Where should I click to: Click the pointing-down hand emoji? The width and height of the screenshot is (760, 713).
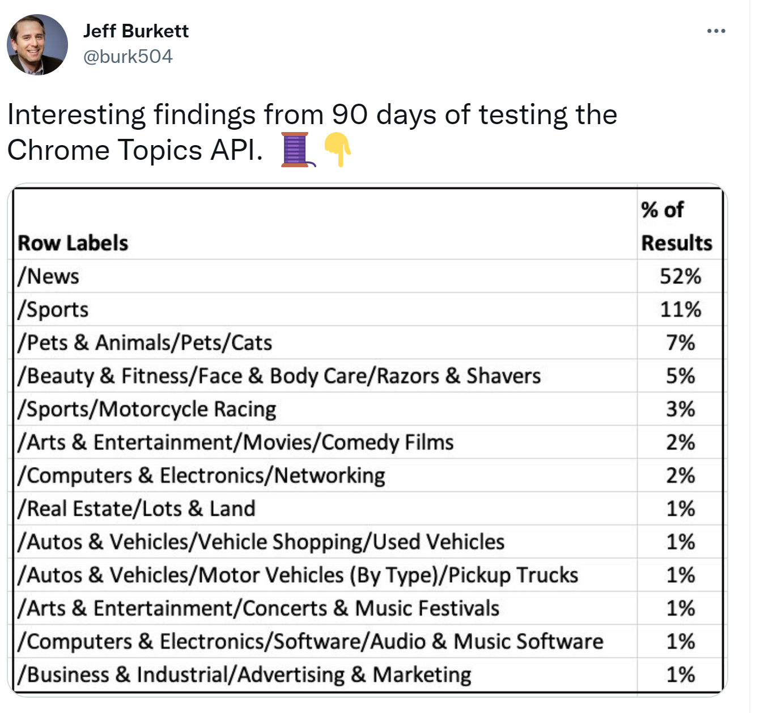point(338,150)
